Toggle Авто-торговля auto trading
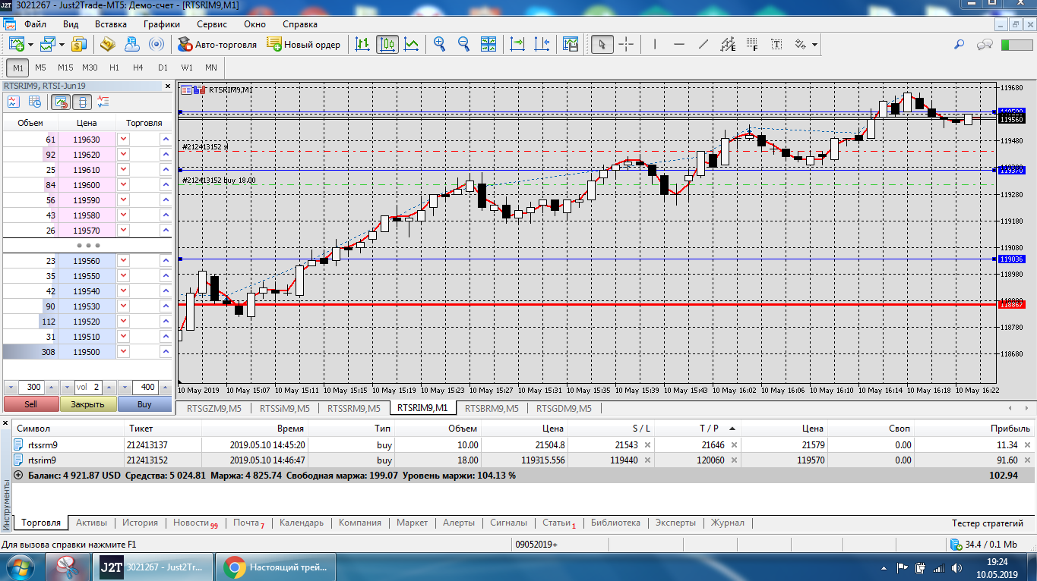This screenshot has width=1037, height=581. coord(217,44)
